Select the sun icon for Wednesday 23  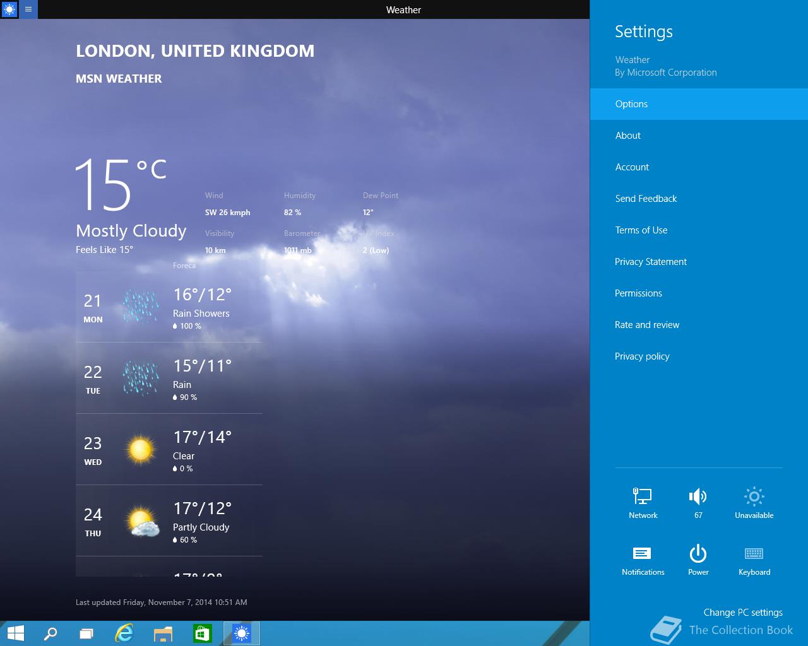(x=140, y=449)
